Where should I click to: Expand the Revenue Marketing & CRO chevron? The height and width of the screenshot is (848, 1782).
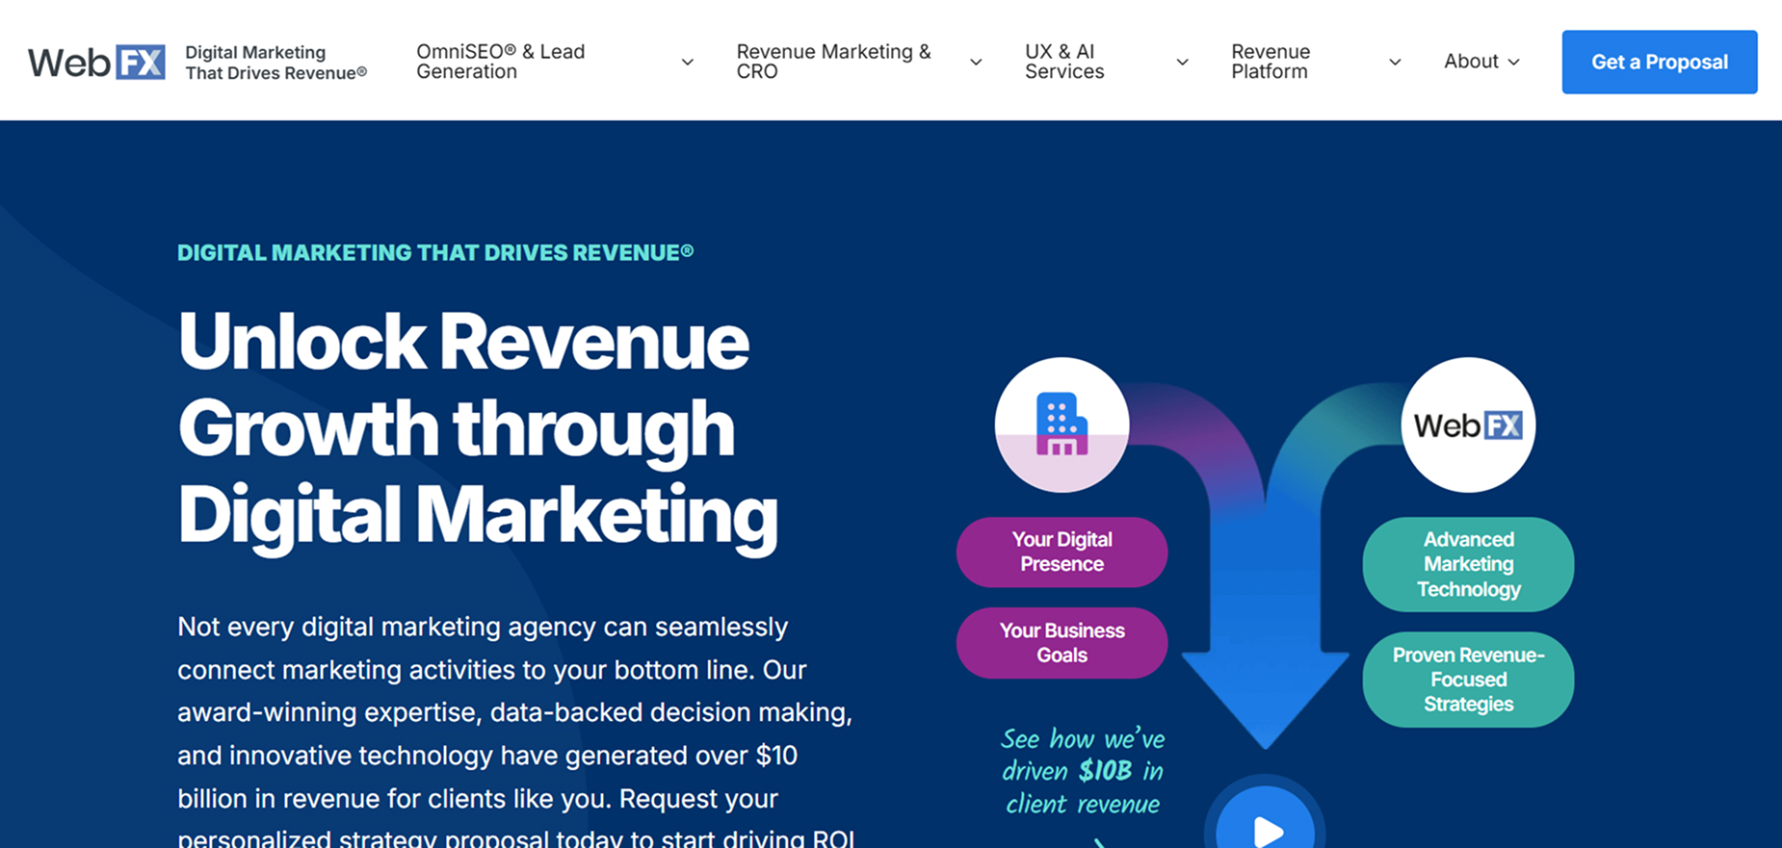976,63
